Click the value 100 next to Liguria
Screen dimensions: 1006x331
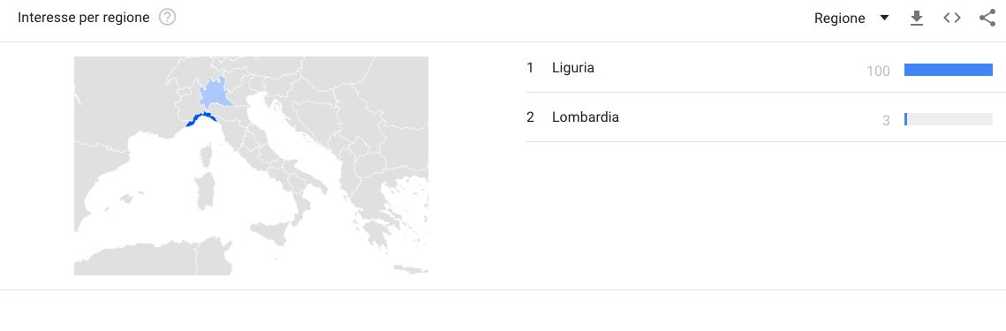pos(878,71)
